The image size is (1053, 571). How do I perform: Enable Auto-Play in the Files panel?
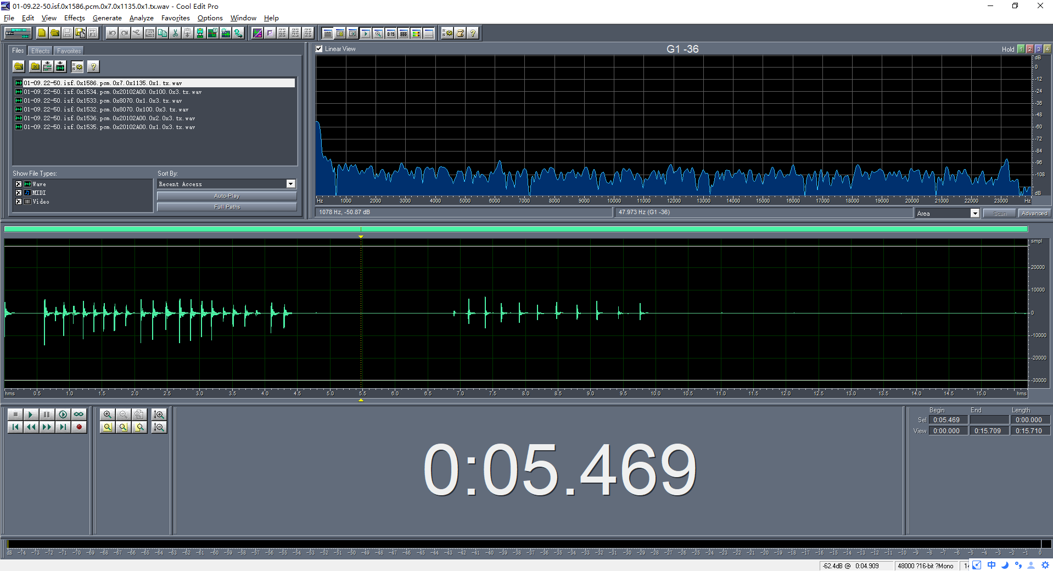[226, 195]
